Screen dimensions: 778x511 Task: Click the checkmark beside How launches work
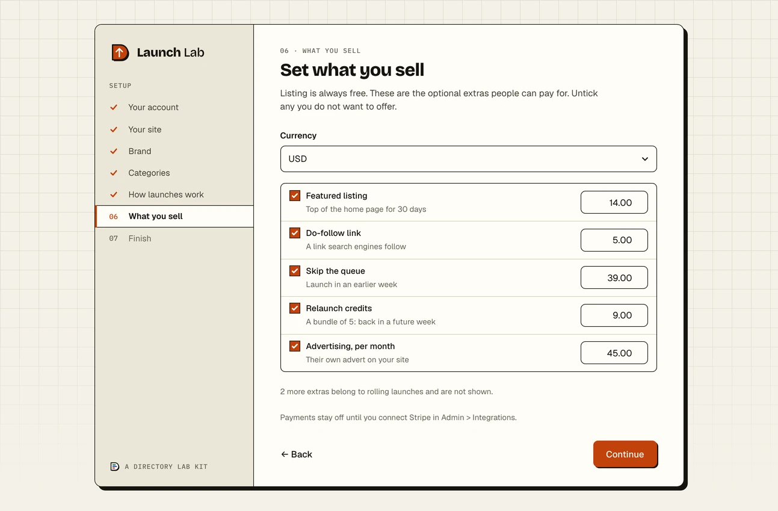(114, 194)
